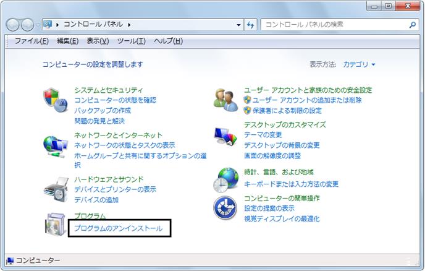The width and height of the screenshot is (425, 271).
Task: Open the user accounts people icon
Action: (x=225, y=100)
